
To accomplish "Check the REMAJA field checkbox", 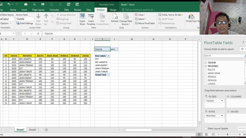I will pyautogui.click(x=205, y=77).
